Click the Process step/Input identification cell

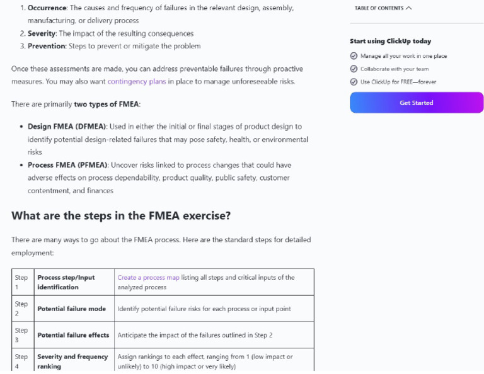[x=74, y=282]
